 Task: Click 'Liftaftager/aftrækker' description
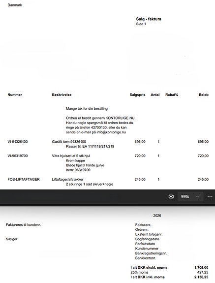(x=67, y=180)
